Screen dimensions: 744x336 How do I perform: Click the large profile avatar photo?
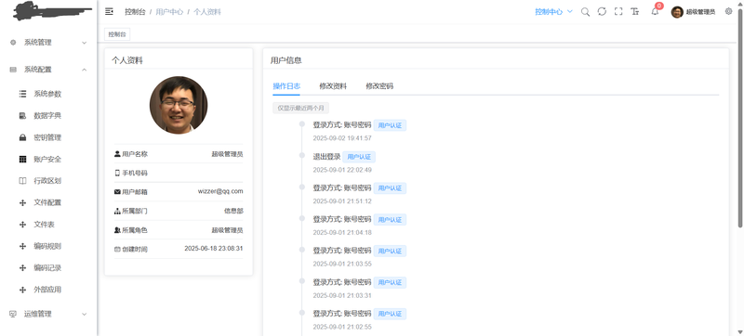179,105
